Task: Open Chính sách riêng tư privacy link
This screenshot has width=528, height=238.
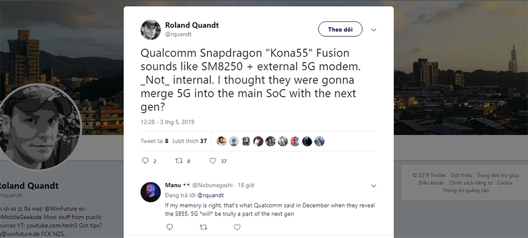Action: [x=470, y=183]
